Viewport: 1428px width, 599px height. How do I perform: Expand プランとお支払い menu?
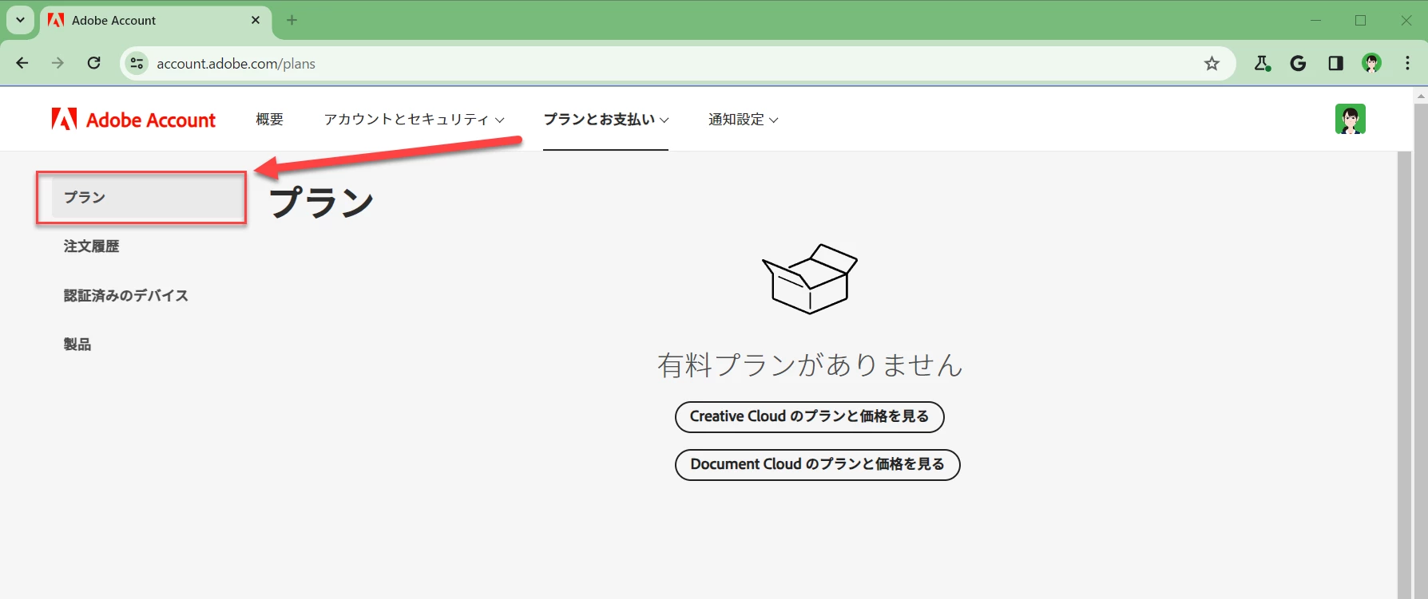(606, 120)
